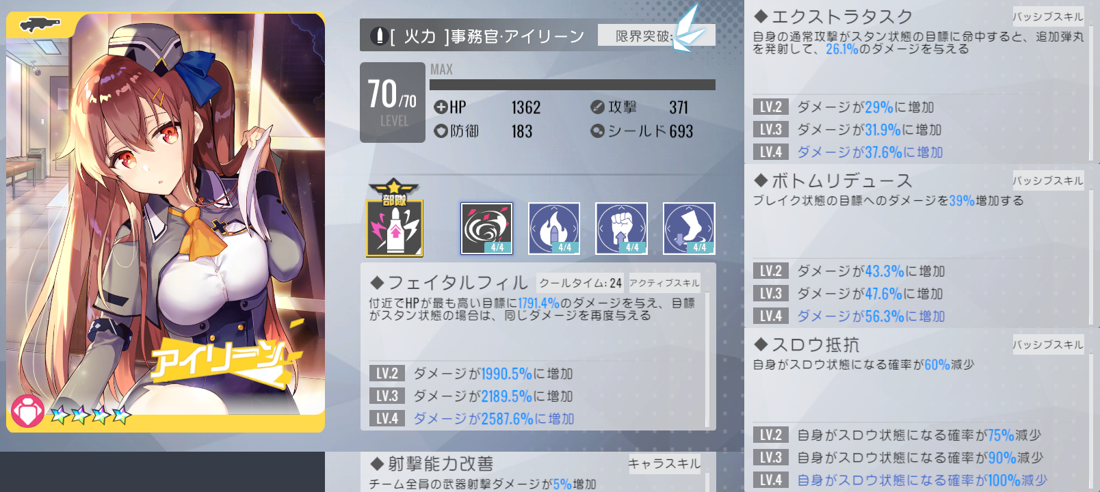Click the 限界突破 crystal wing icon
This screenshot has height=492, width=1100.
[x=687, y=29]
